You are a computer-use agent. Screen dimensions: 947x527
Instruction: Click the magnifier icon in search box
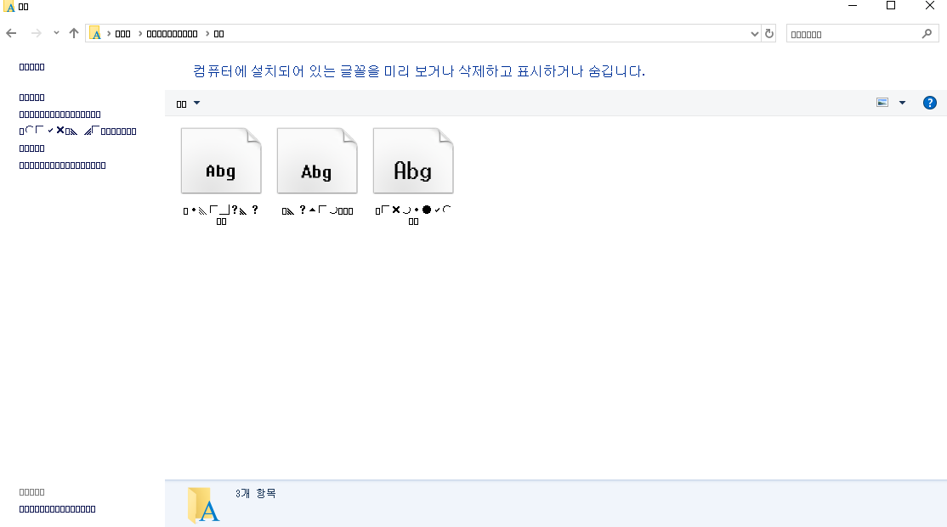tap(927, 34)
